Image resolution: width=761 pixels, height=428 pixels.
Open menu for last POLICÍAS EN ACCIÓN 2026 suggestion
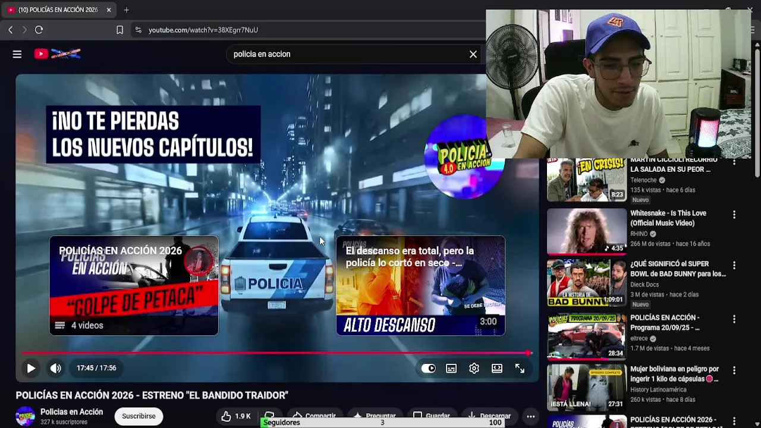coord(734,421)
